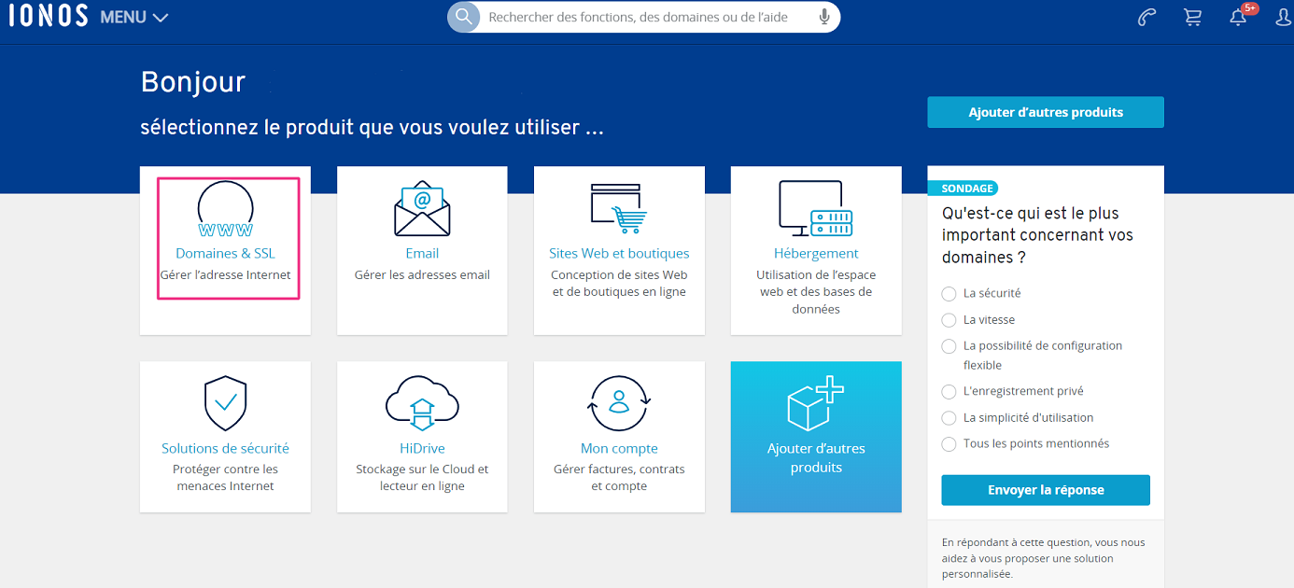Open the notifications bell icon
This screenshot has width=1294, height=588.
(1238, 17)
